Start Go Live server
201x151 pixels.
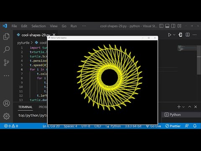(154, 126)
